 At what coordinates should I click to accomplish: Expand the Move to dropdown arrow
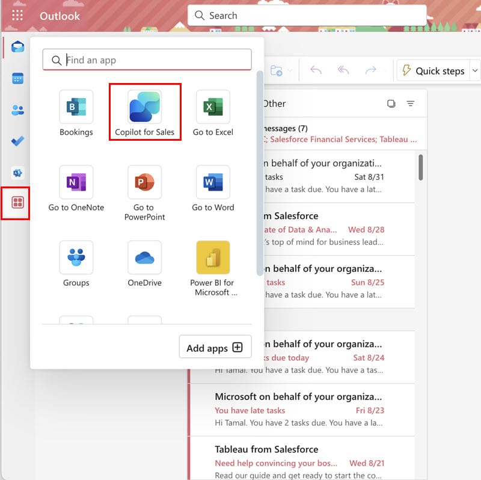coord(290,70)
